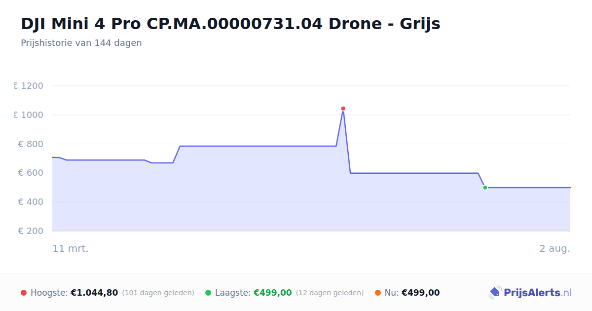Viewport: 592px width, 311px height.
Task: Click the DJI Mini 4 Pro product title
Action: pyautogui.click(x=230, y=24)
